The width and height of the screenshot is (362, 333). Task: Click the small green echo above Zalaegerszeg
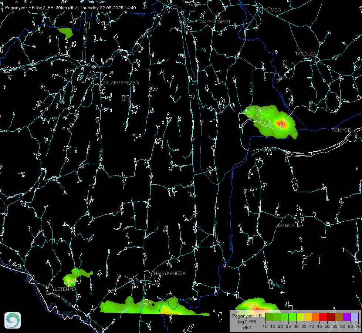pos(66,33)
